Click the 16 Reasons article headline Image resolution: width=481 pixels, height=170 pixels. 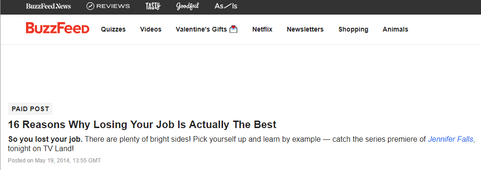pos(142,124)
